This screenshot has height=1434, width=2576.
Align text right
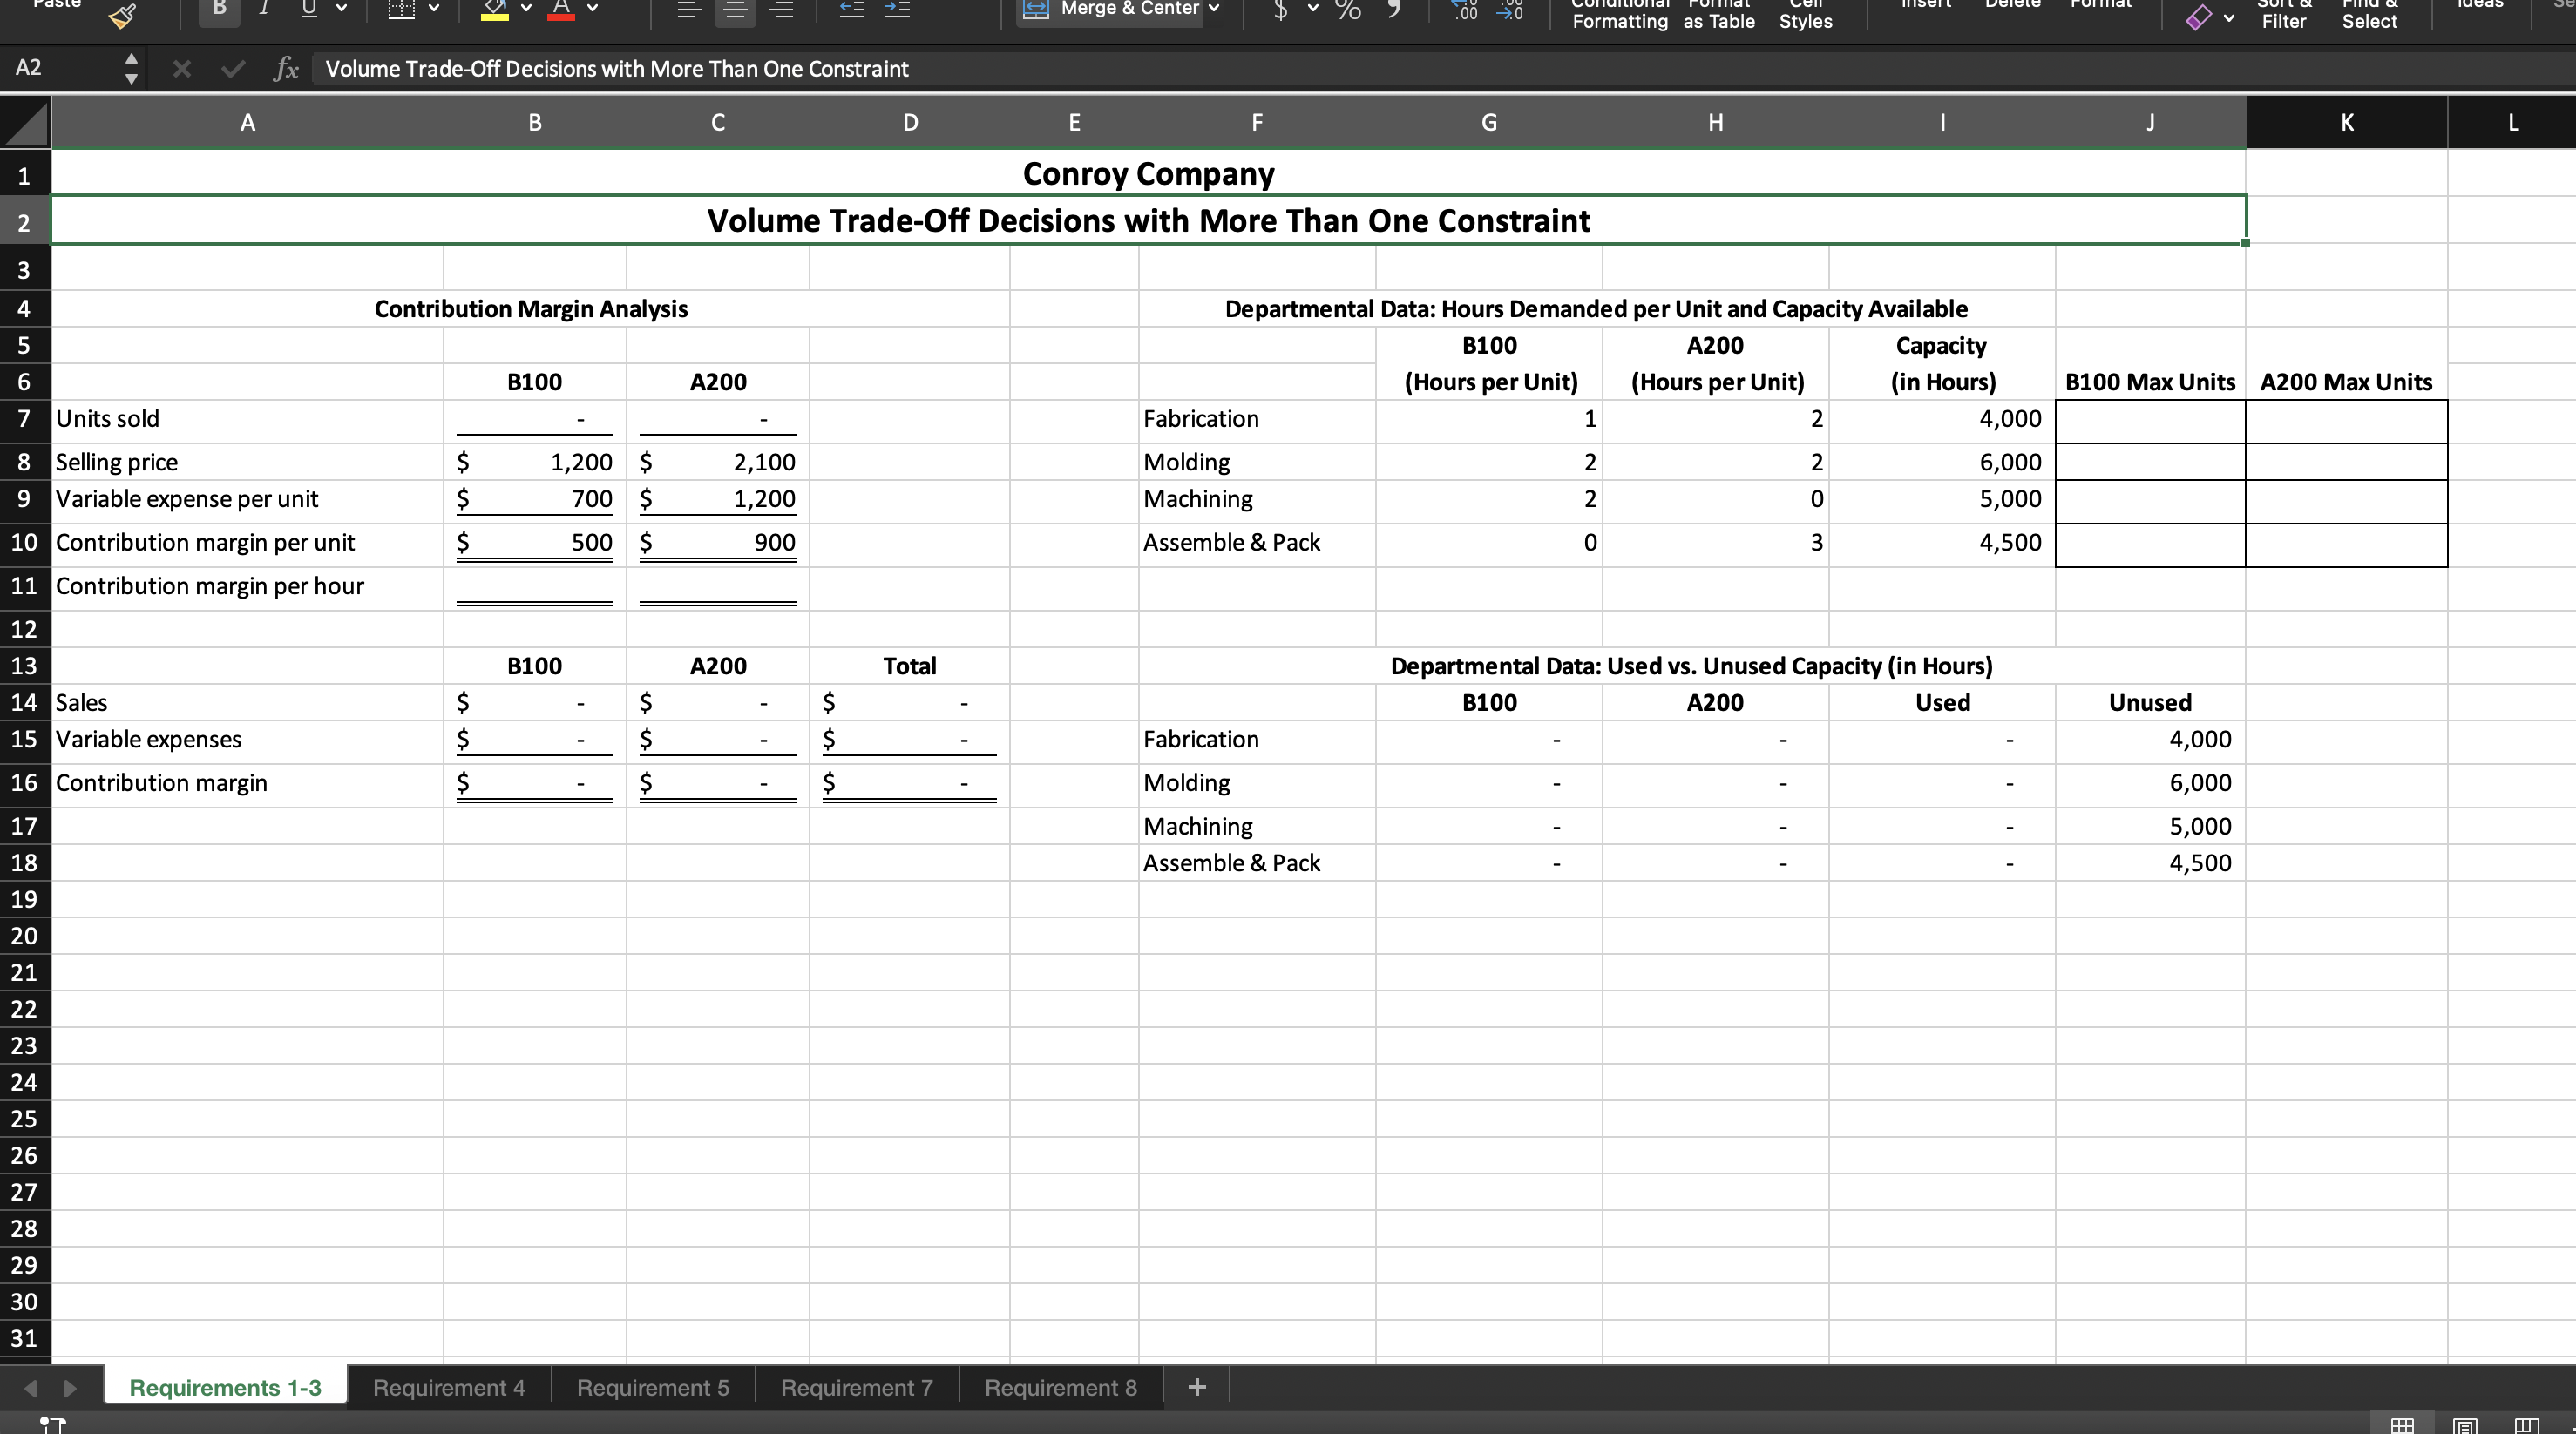coord(782,10)
